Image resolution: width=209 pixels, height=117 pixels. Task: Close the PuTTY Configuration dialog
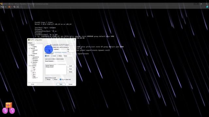[74, 40]
